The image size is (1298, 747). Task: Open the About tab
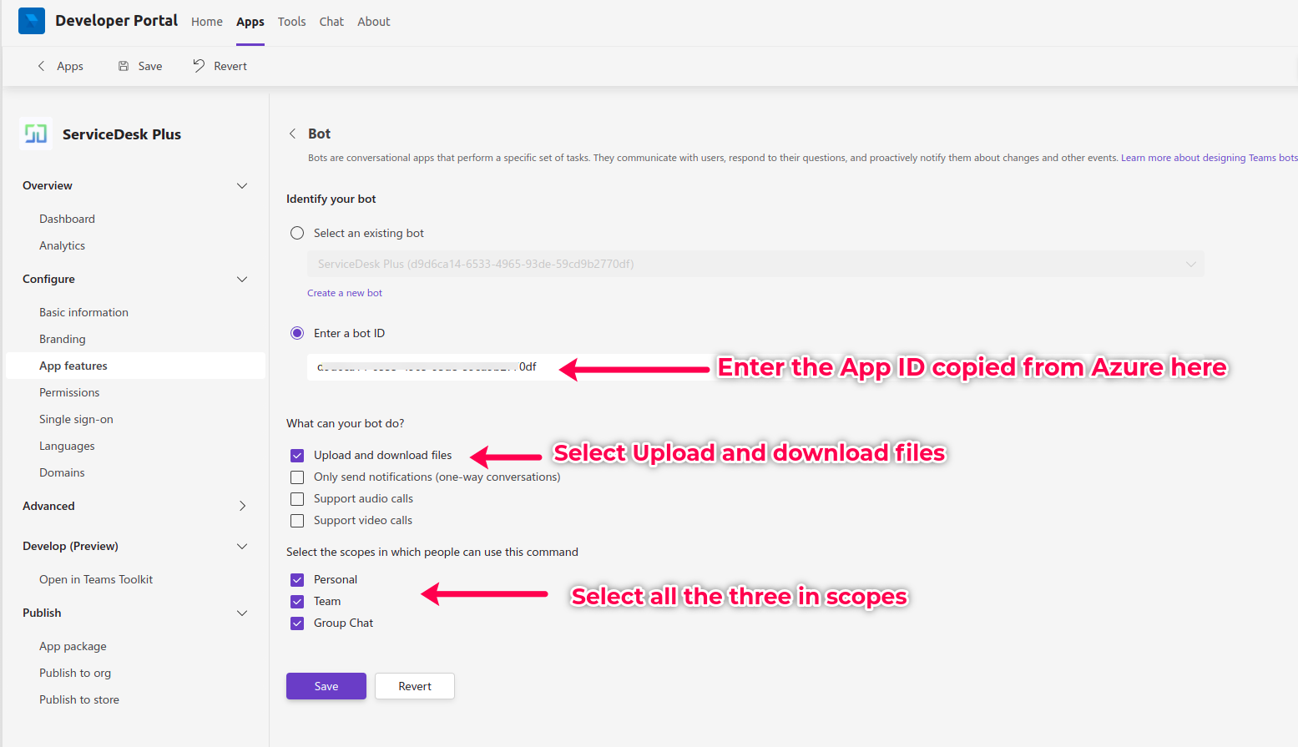[x=374, y=22]
